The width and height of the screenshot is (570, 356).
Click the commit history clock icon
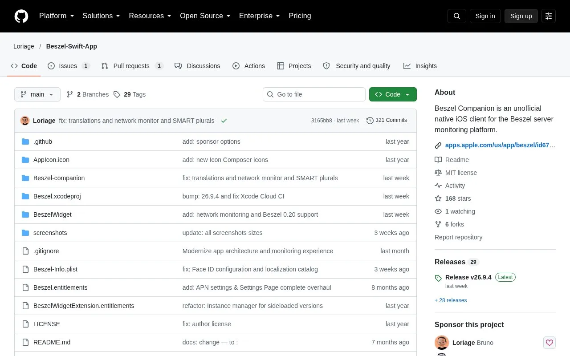coord(370,120)
